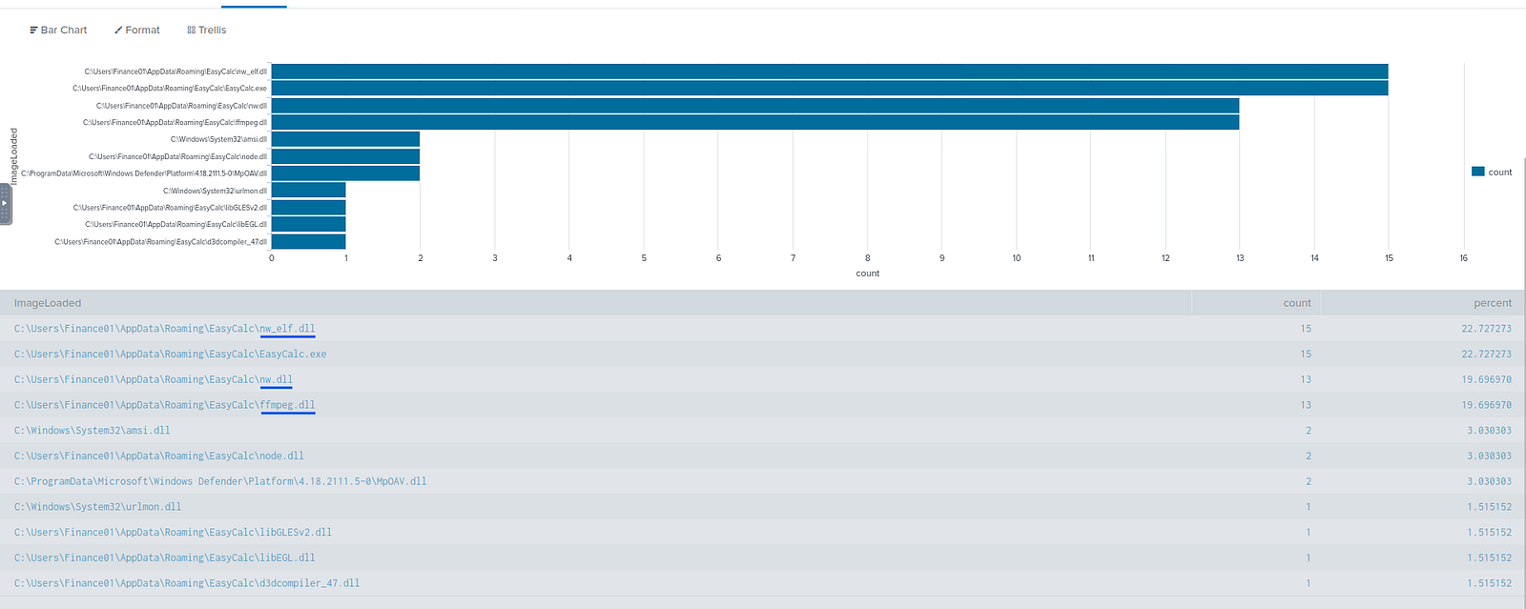
Task: Click the EasyCalc.exe bar in chart
Action: [x=830, y=89]
